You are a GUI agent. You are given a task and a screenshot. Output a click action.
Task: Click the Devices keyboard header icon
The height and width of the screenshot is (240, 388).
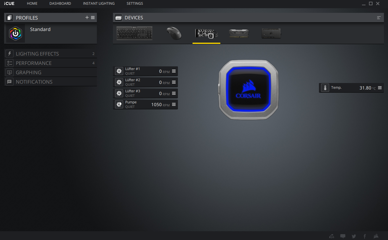119,18
